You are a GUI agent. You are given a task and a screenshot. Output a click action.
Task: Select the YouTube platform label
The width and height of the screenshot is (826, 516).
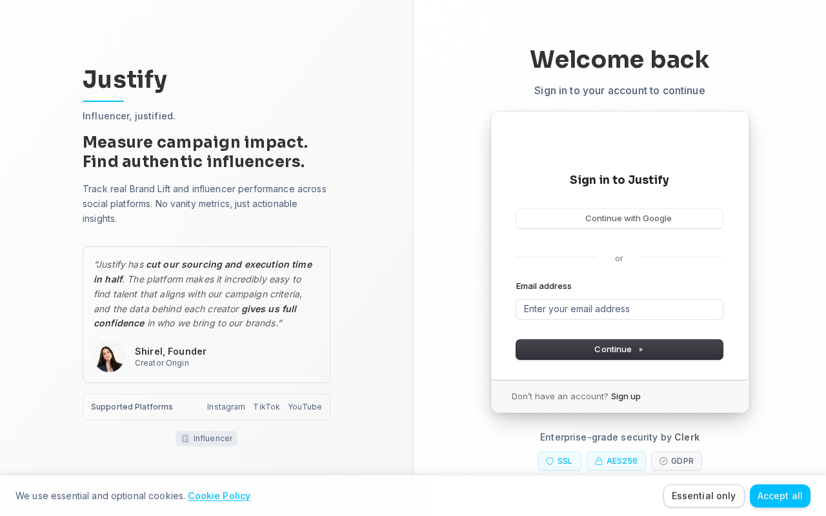click(305, 407)
